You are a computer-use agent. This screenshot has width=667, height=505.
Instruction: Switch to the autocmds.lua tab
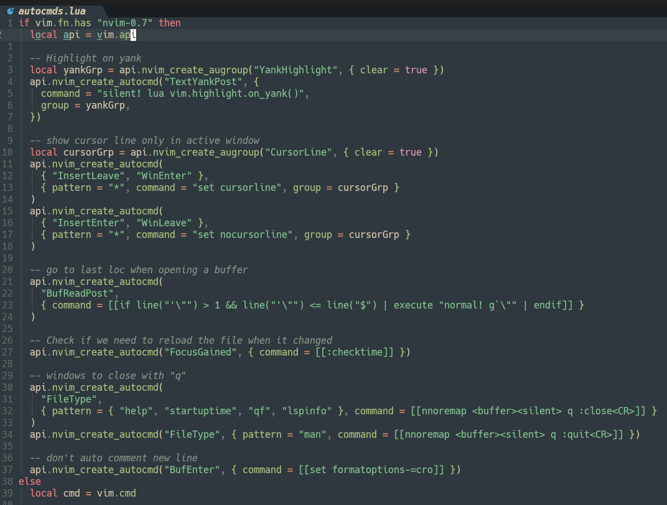(x=53, y=11)
